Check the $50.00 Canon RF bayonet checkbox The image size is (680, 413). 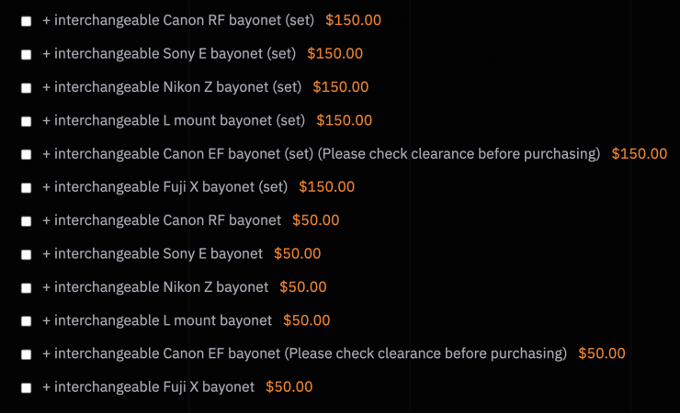click(26, 221)
